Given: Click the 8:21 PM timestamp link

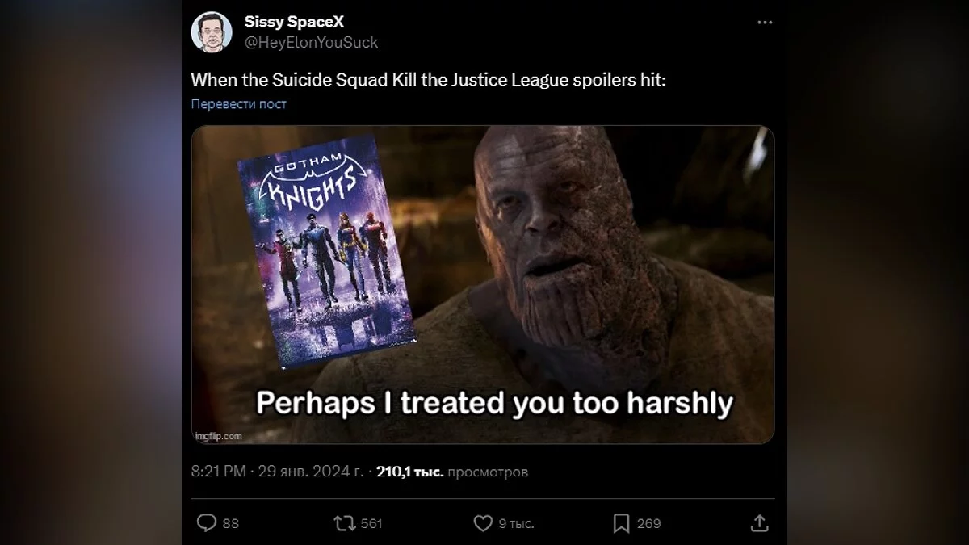Looking at the screenshot, I should [x=218, y=472].
